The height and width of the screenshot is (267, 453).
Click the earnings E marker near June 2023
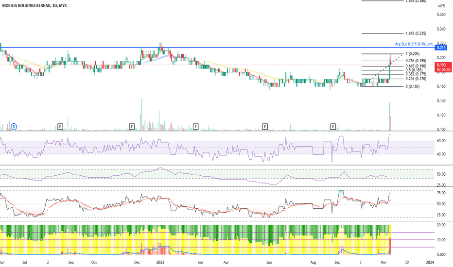pyautogui.click(x=265, y=126)
